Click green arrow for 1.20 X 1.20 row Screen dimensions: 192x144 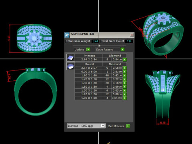tap(125, 94)
